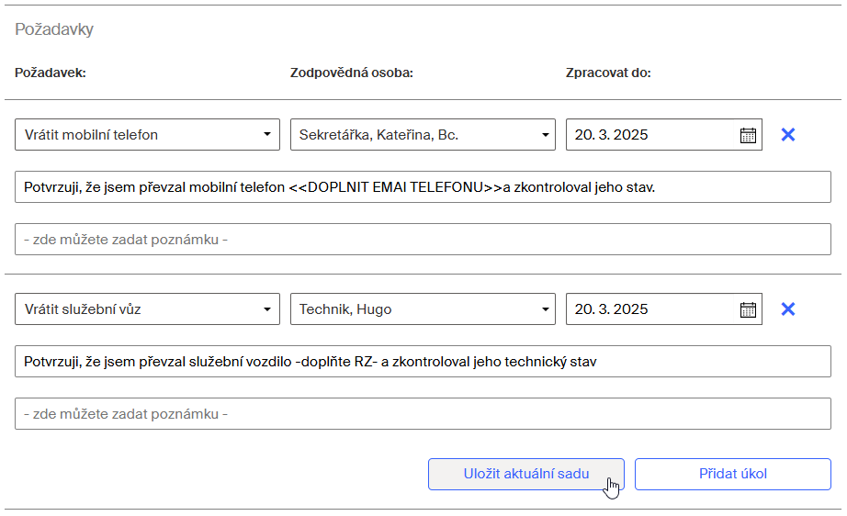This screenshot has height=516, width=847.
Task: Open calendar picker for mobile phone task
Action: point(748,135)
